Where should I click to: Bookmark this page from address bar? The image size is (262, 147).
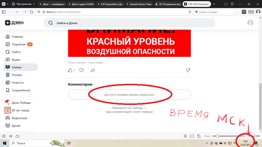tap(190, 12)
